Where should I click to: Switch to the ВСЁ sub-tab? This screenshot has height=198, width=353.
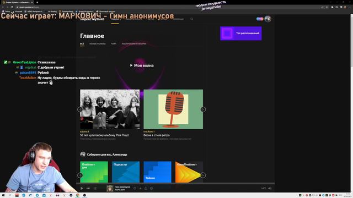[x=82, y=44]
